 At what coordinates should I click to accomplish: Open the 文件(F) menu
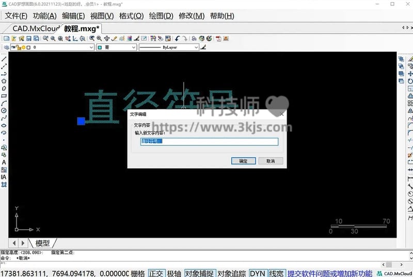[x=16, y=16]
